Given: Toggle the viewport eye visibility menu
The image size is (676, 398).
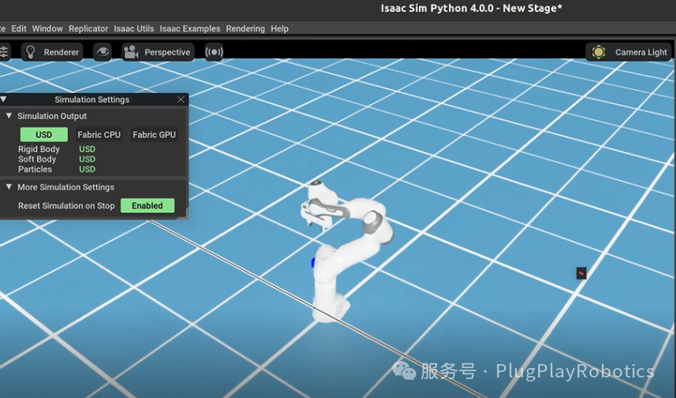Looking at the screenshot, I should 103,52.
